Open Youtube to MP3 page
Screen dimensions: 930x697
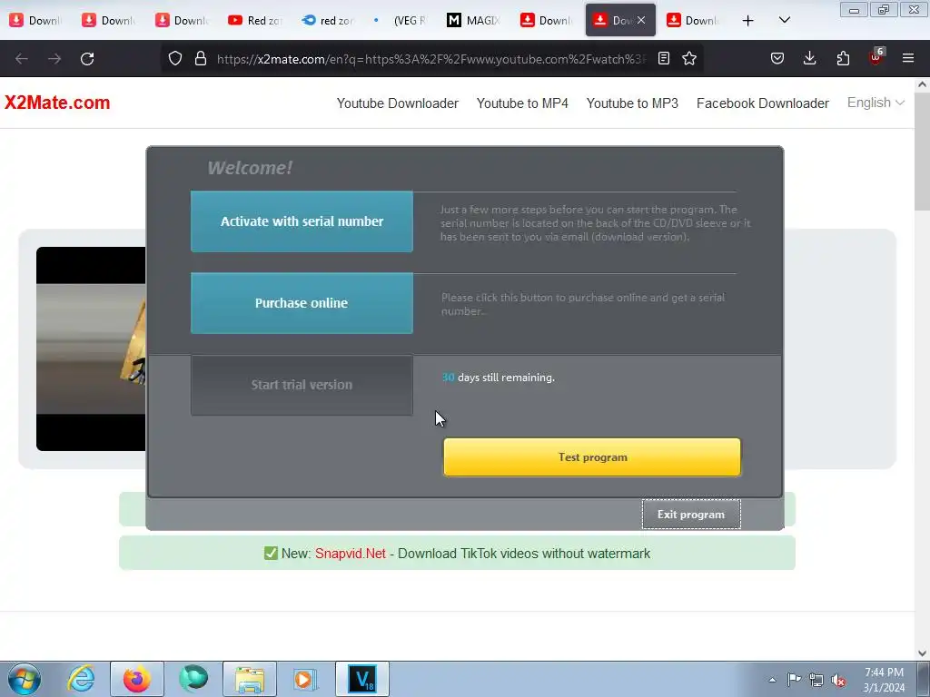coord(632,103)
